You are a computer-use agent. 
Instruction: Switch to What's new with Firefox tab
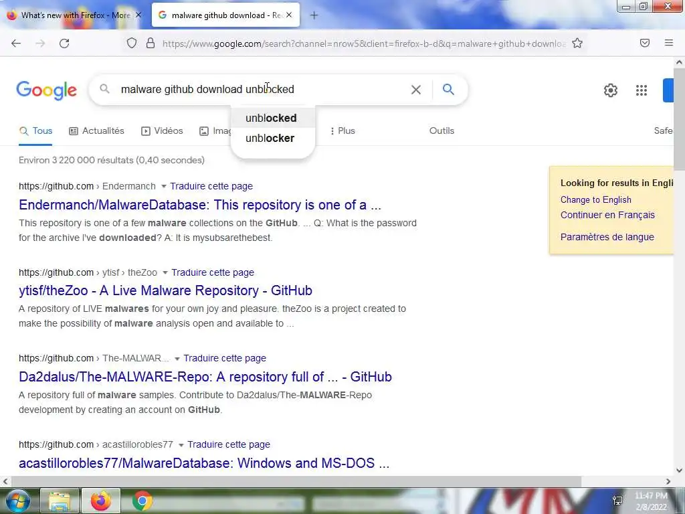(x=74, y=15)
